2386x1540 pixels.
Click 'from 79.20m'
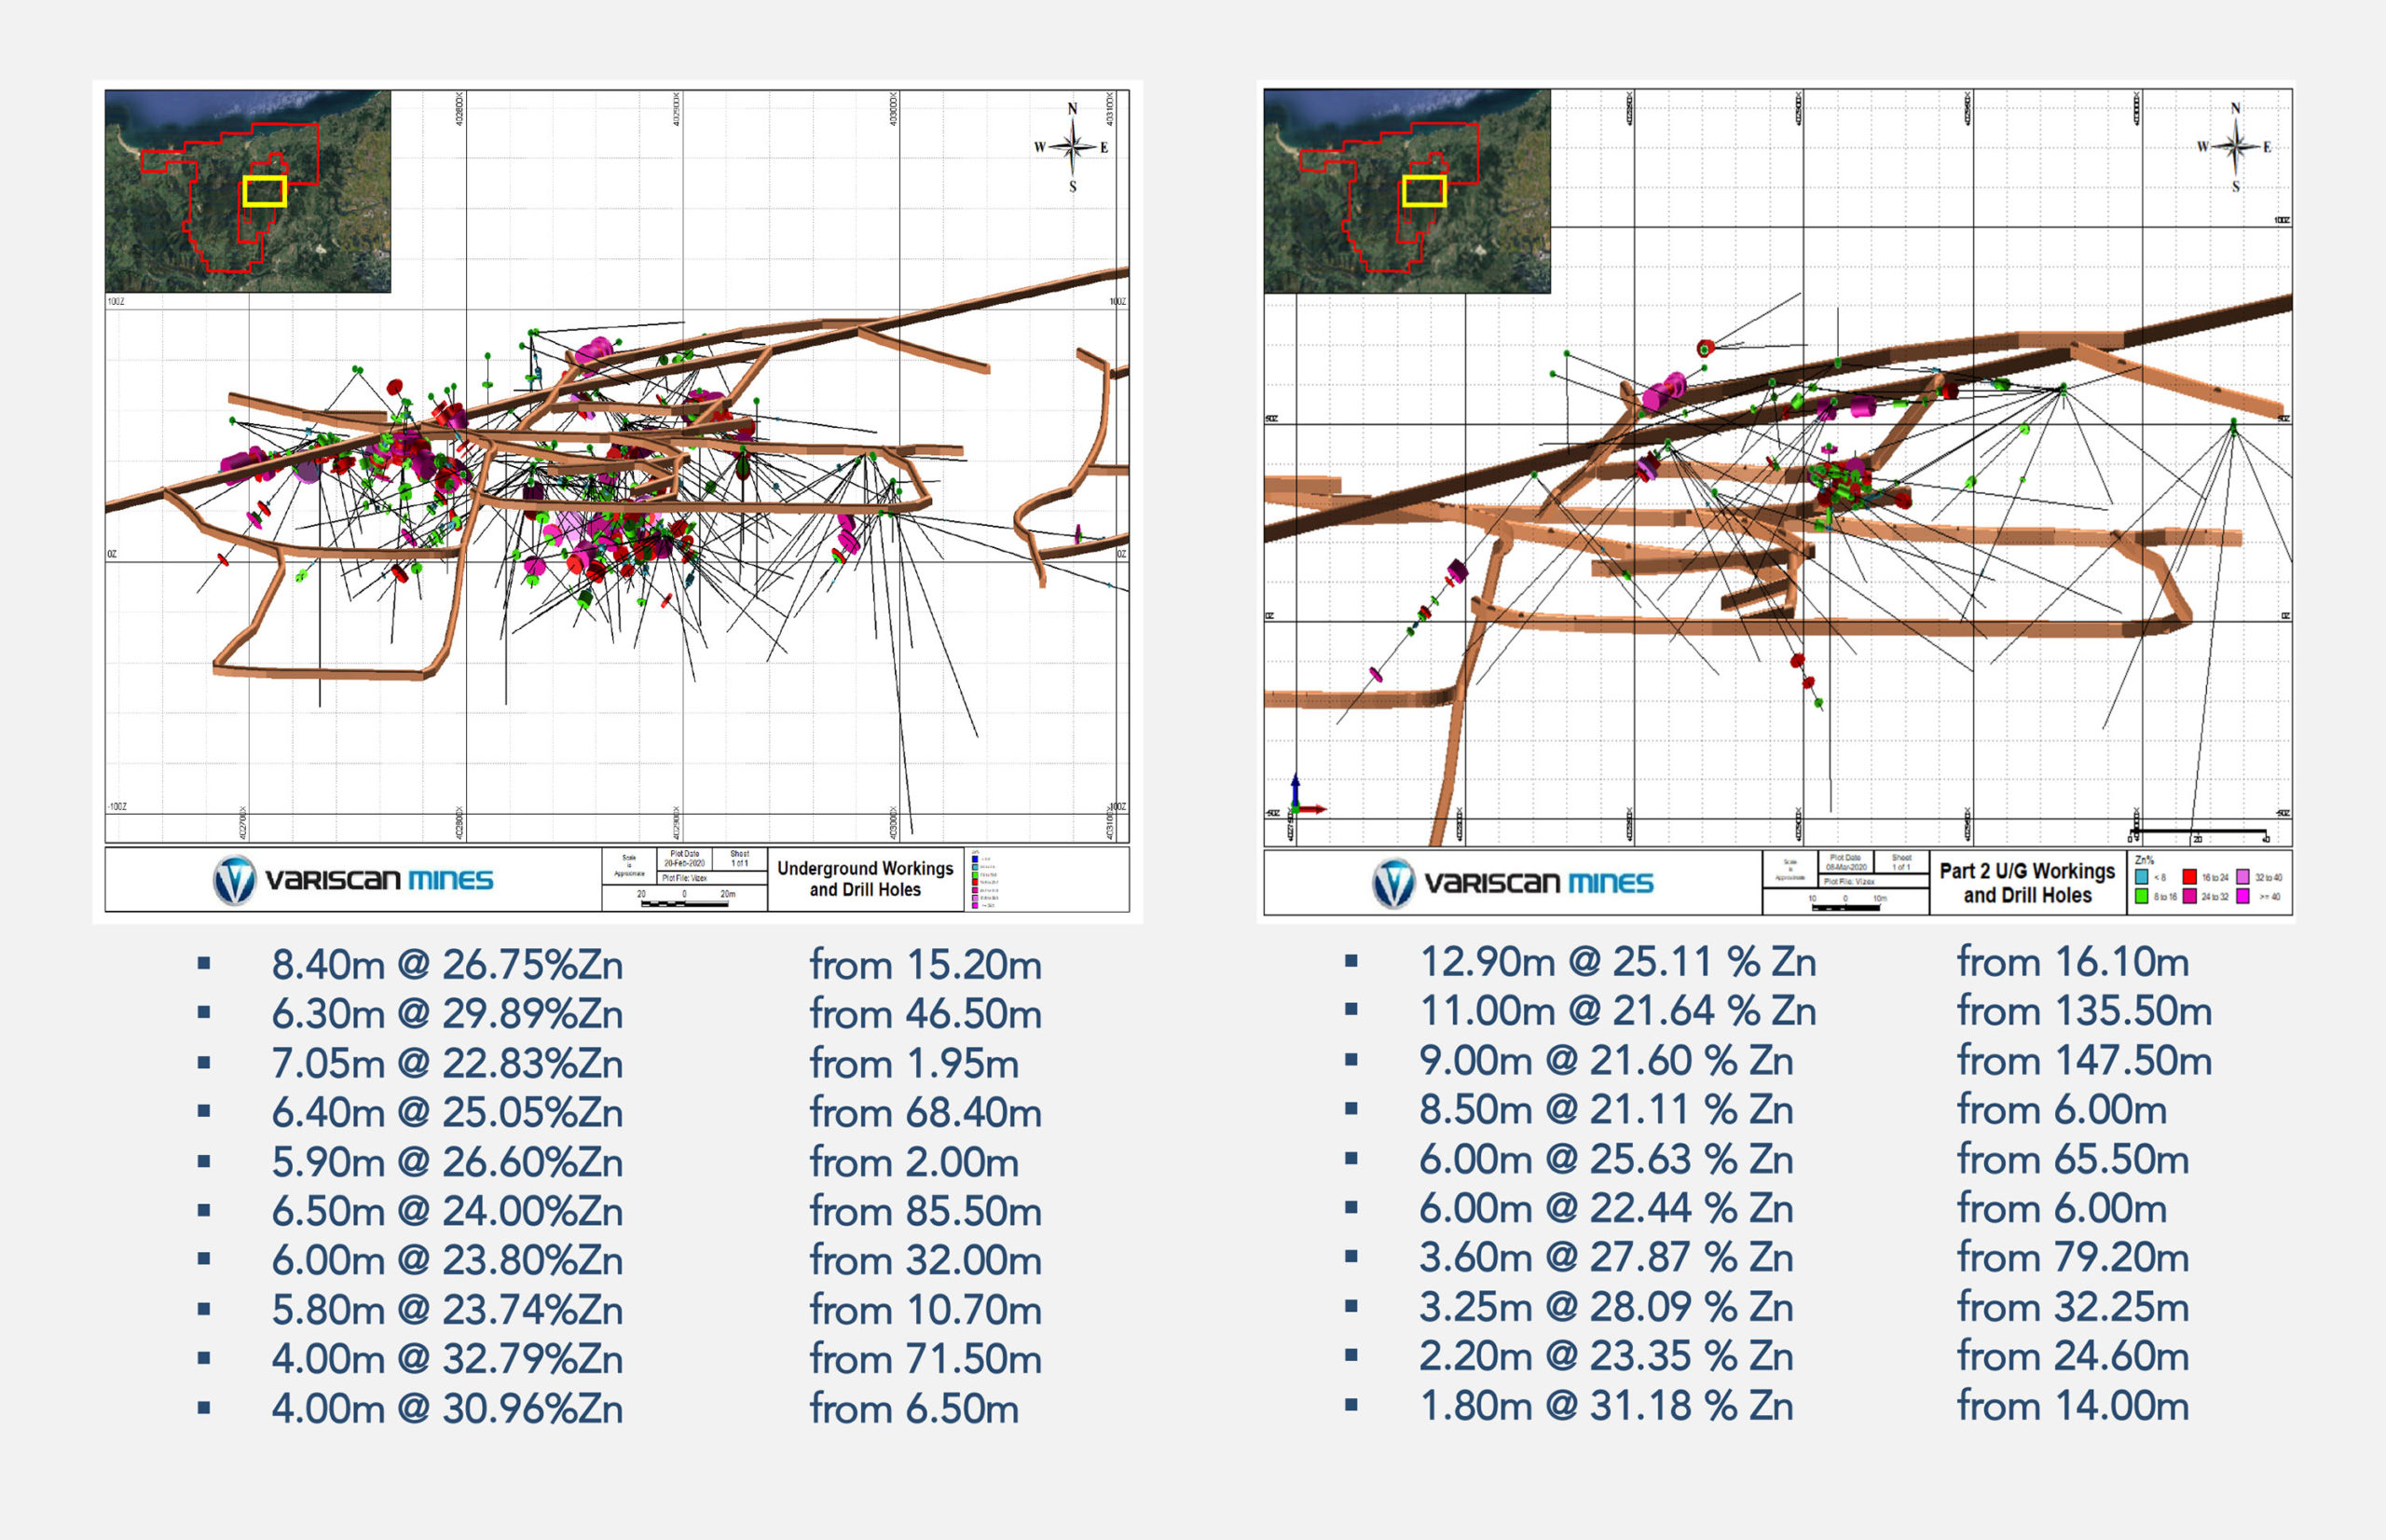tap(2073, 1258)
